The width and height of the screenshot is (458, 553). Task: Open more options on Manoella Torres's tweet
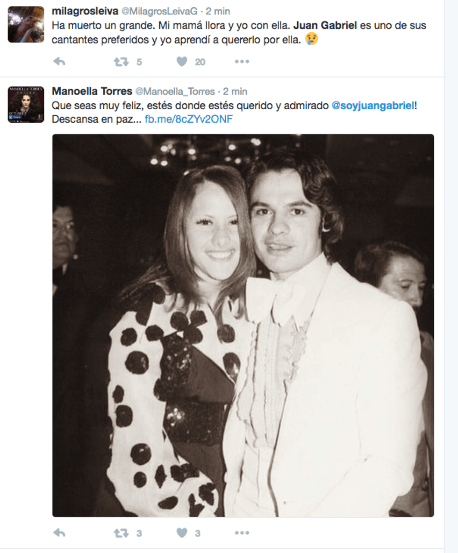242,532
